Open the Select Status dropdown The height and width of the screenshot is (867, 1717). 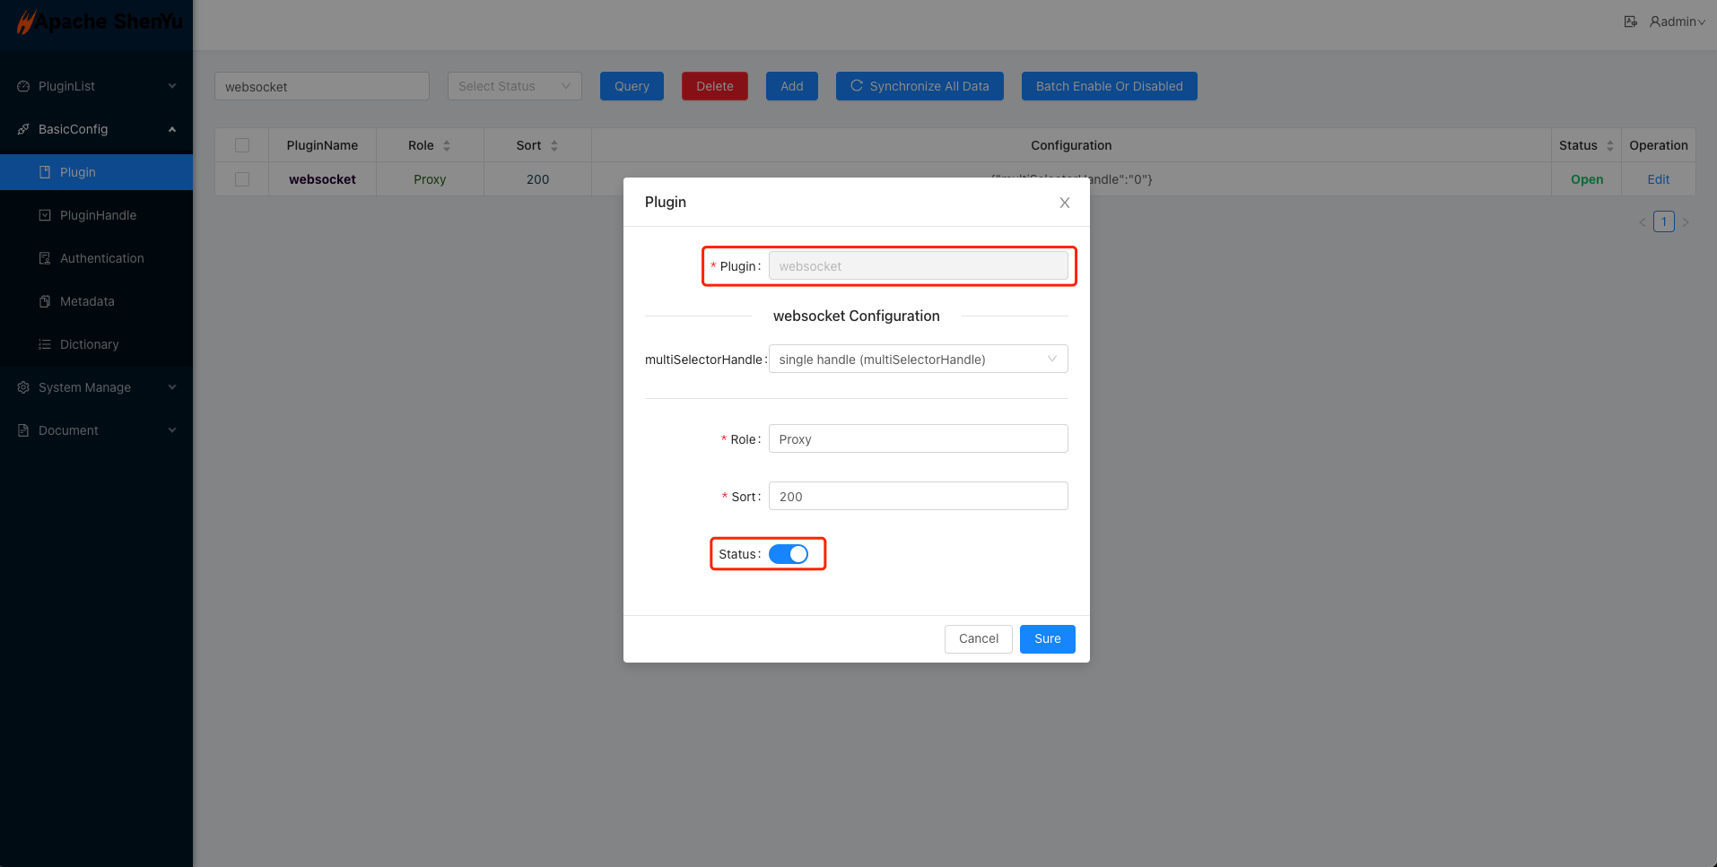pos(514,86)
